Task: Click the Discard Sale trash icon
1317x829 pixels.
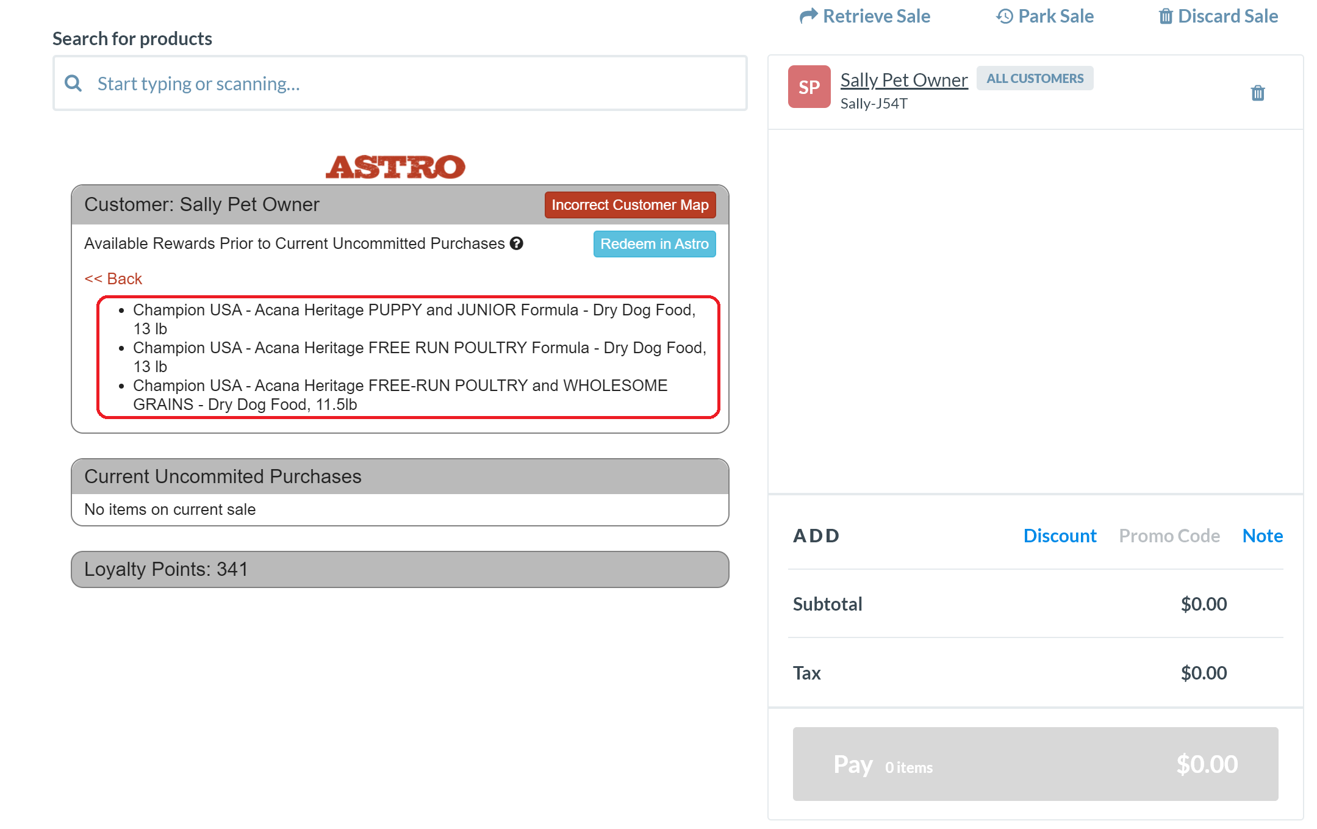Action: pyautogui.click(x=1166, y=16)
